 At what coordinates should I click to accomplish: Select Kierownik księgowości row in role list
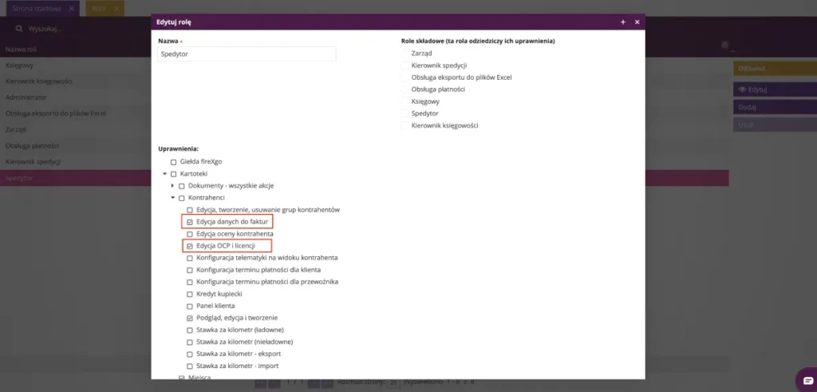[76, 81]
